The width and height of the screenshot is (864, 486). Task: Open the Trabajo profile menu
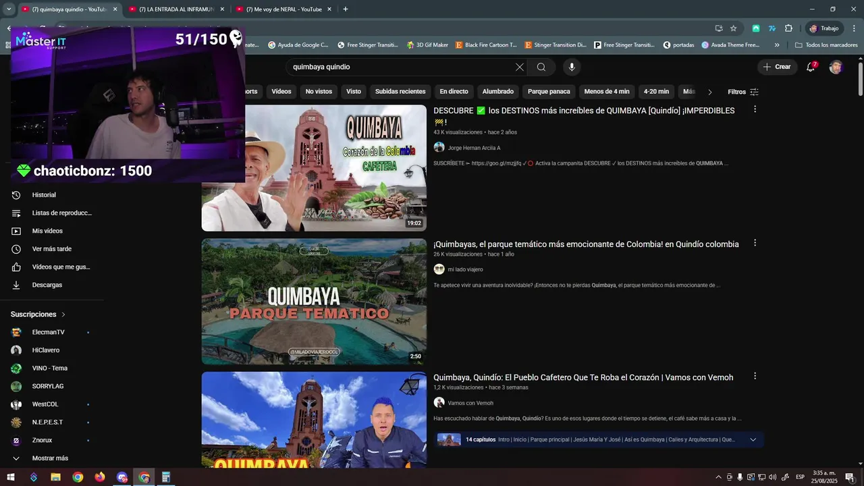[x=824, y=28]
